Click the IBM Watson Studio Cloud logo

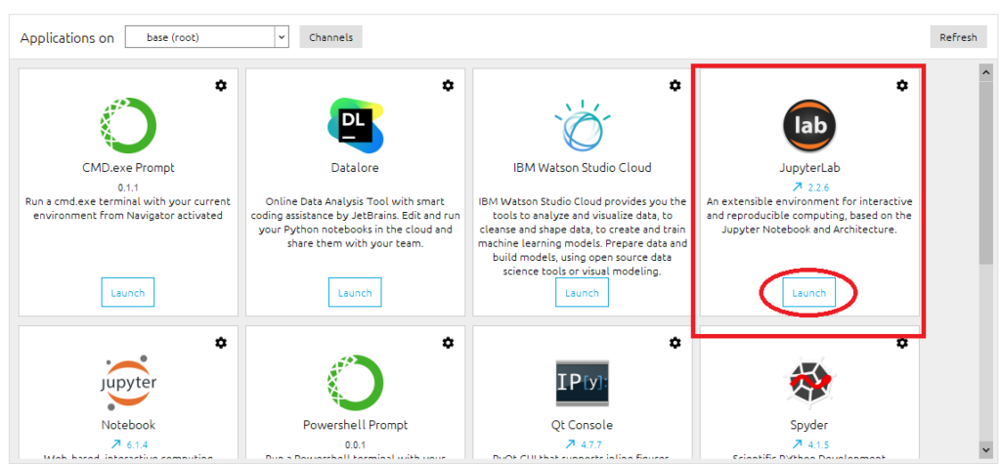(582, 124)
